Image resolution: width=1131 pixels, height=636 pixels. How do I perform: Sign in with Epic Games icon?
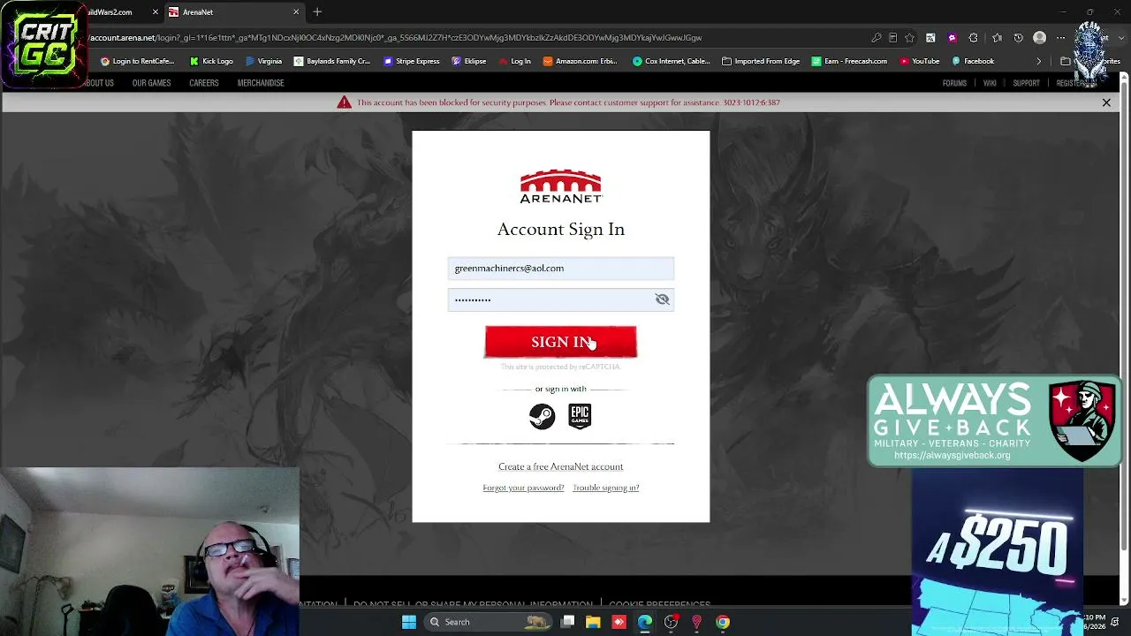coord(580,416)
